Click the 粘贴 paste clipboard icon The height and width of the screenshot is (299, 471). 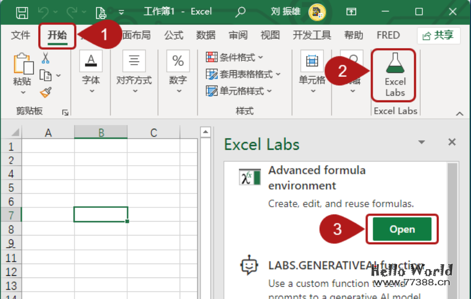point(23,64)
